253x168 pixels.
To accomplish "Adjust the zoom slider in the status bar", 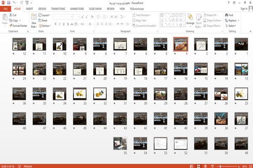I will [x=228, y=166].
